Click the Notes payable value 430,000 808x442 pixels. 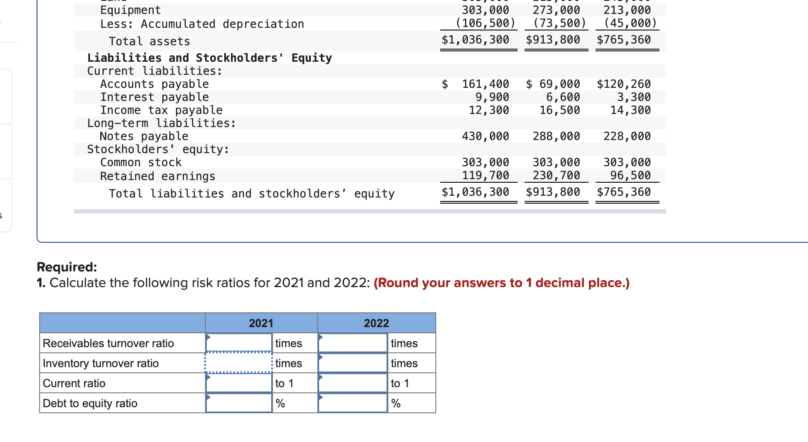coord(485,136)
